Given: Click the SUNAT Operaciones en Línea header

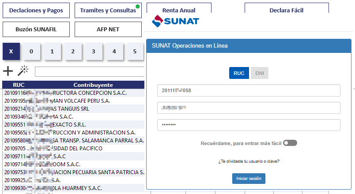Looking at the screenshot, I should coord(249,46).
